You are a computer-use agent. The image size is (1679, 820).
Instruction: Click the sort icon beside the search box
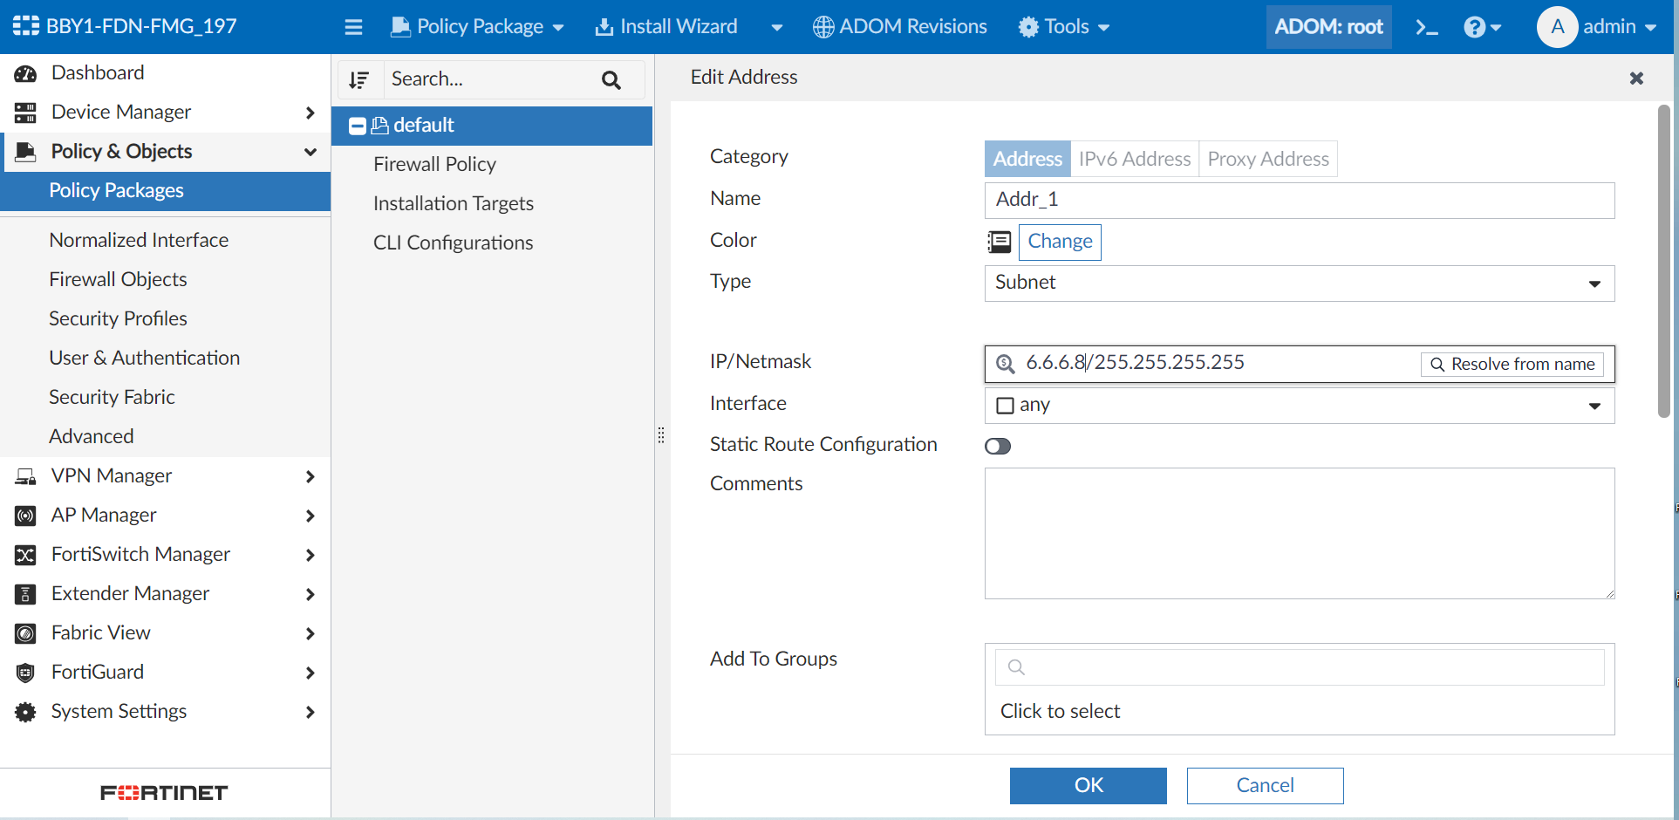(x=360, y=79)
